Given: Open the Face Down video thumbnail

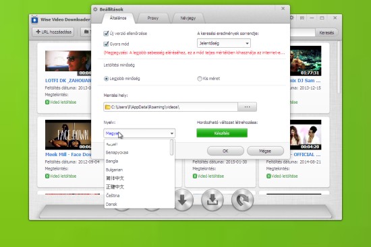Looking at the screenshot, I should (68, 135).
